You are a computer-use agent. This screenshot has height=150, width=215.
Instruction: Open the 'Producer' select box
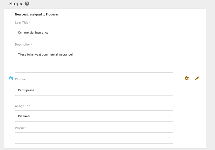(x=90, y=116)
